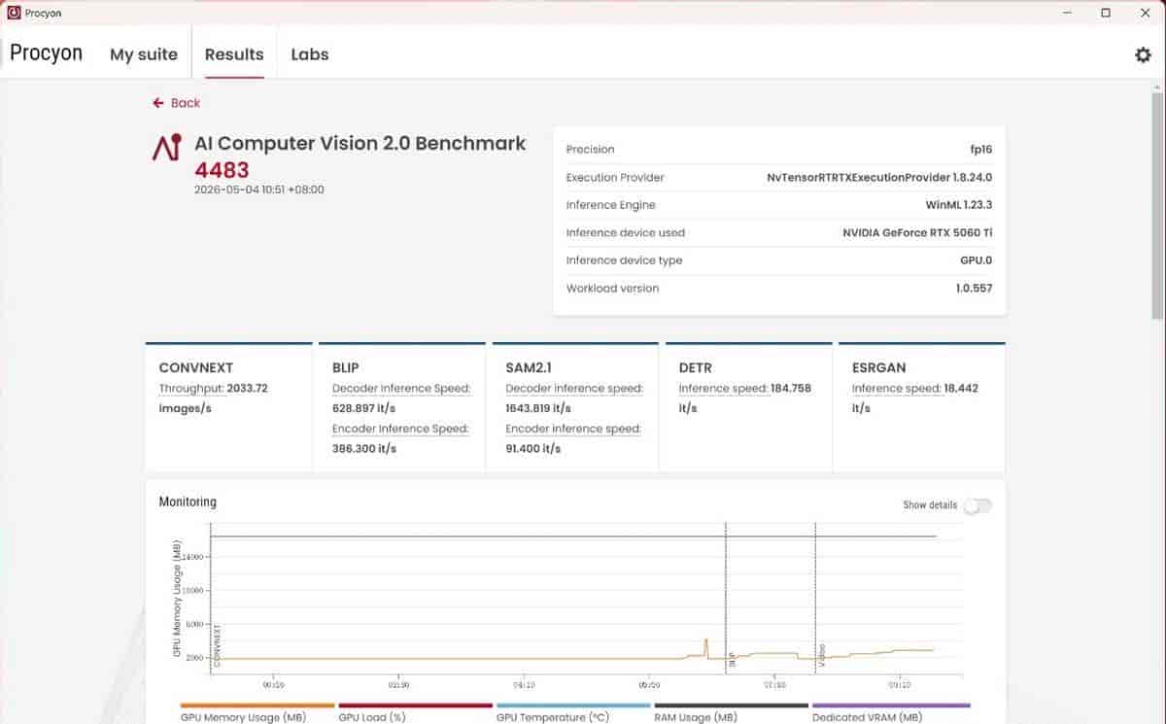The height and width of the screenshot is (724, 1166).
Task: Click the memory spike in the chart
Action: pos(706,648)
